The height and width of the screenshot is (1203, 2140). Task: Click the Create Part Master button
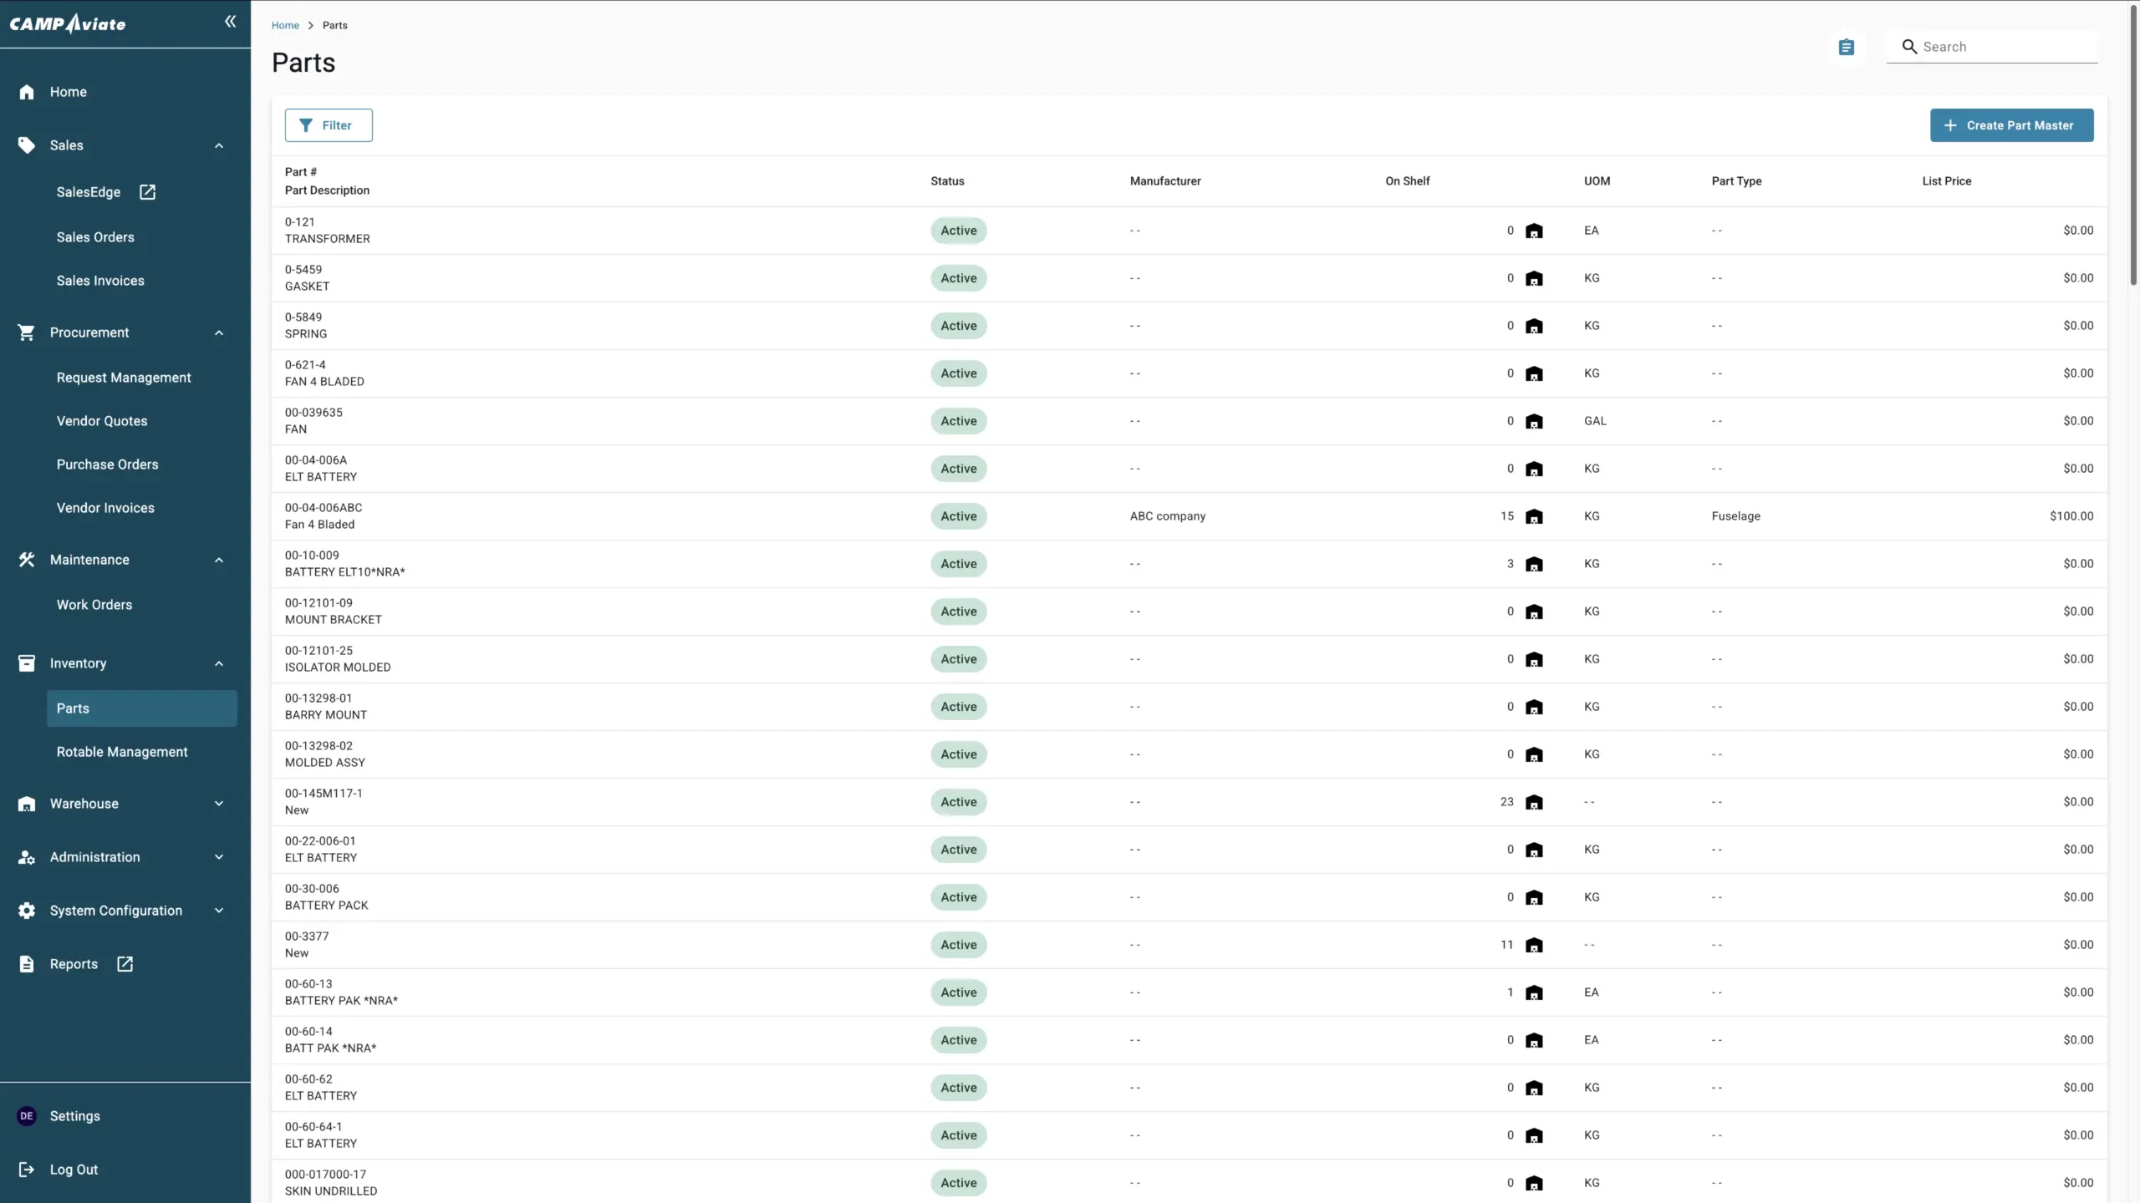(2010, 125)
